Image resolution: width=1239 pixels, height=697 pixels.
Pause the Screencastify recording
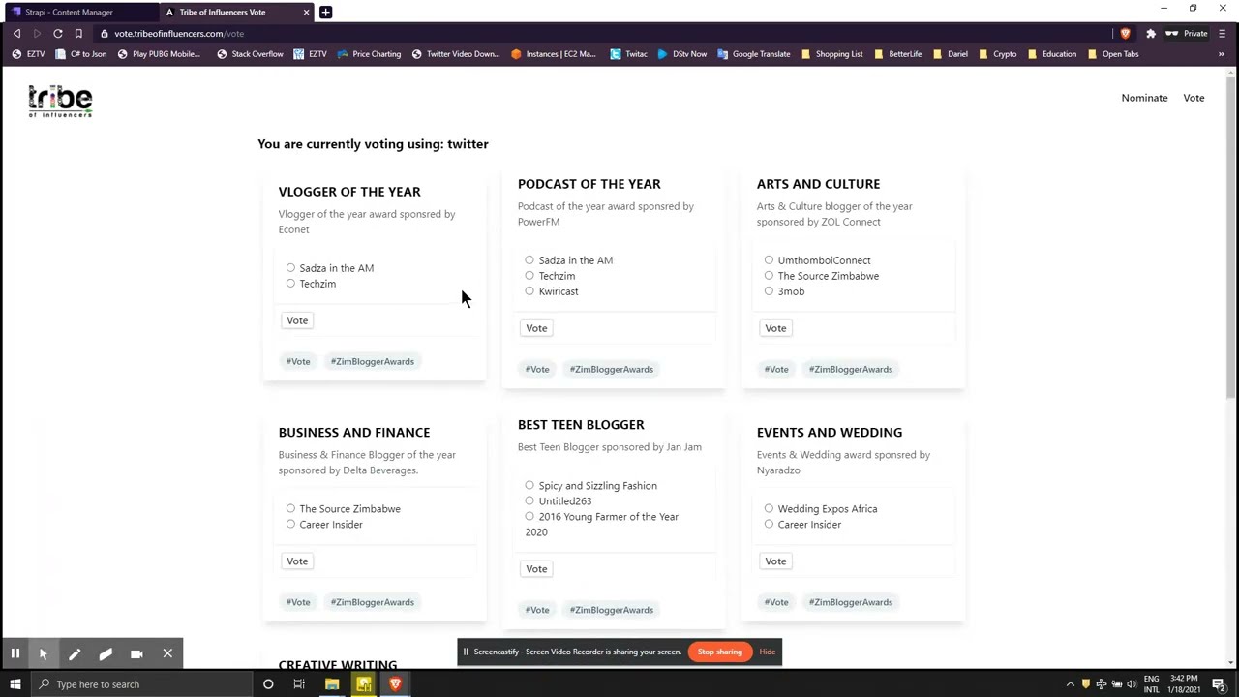(x=15, y=654)
